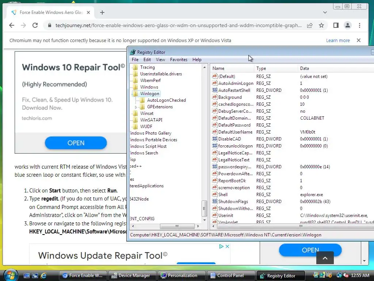Reload the techjourney page
Viewport: 374px width, 281px height.
(35, 25)
